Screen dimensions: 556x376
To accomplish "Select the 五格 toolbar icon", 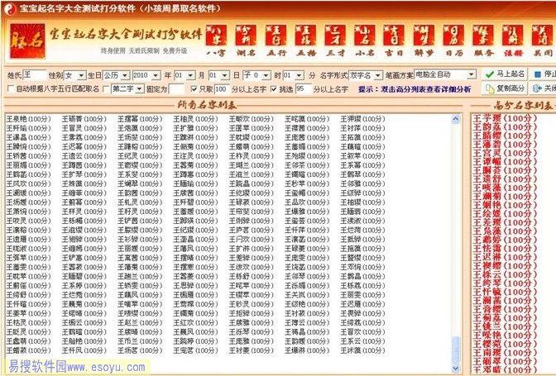I will 305,38.
